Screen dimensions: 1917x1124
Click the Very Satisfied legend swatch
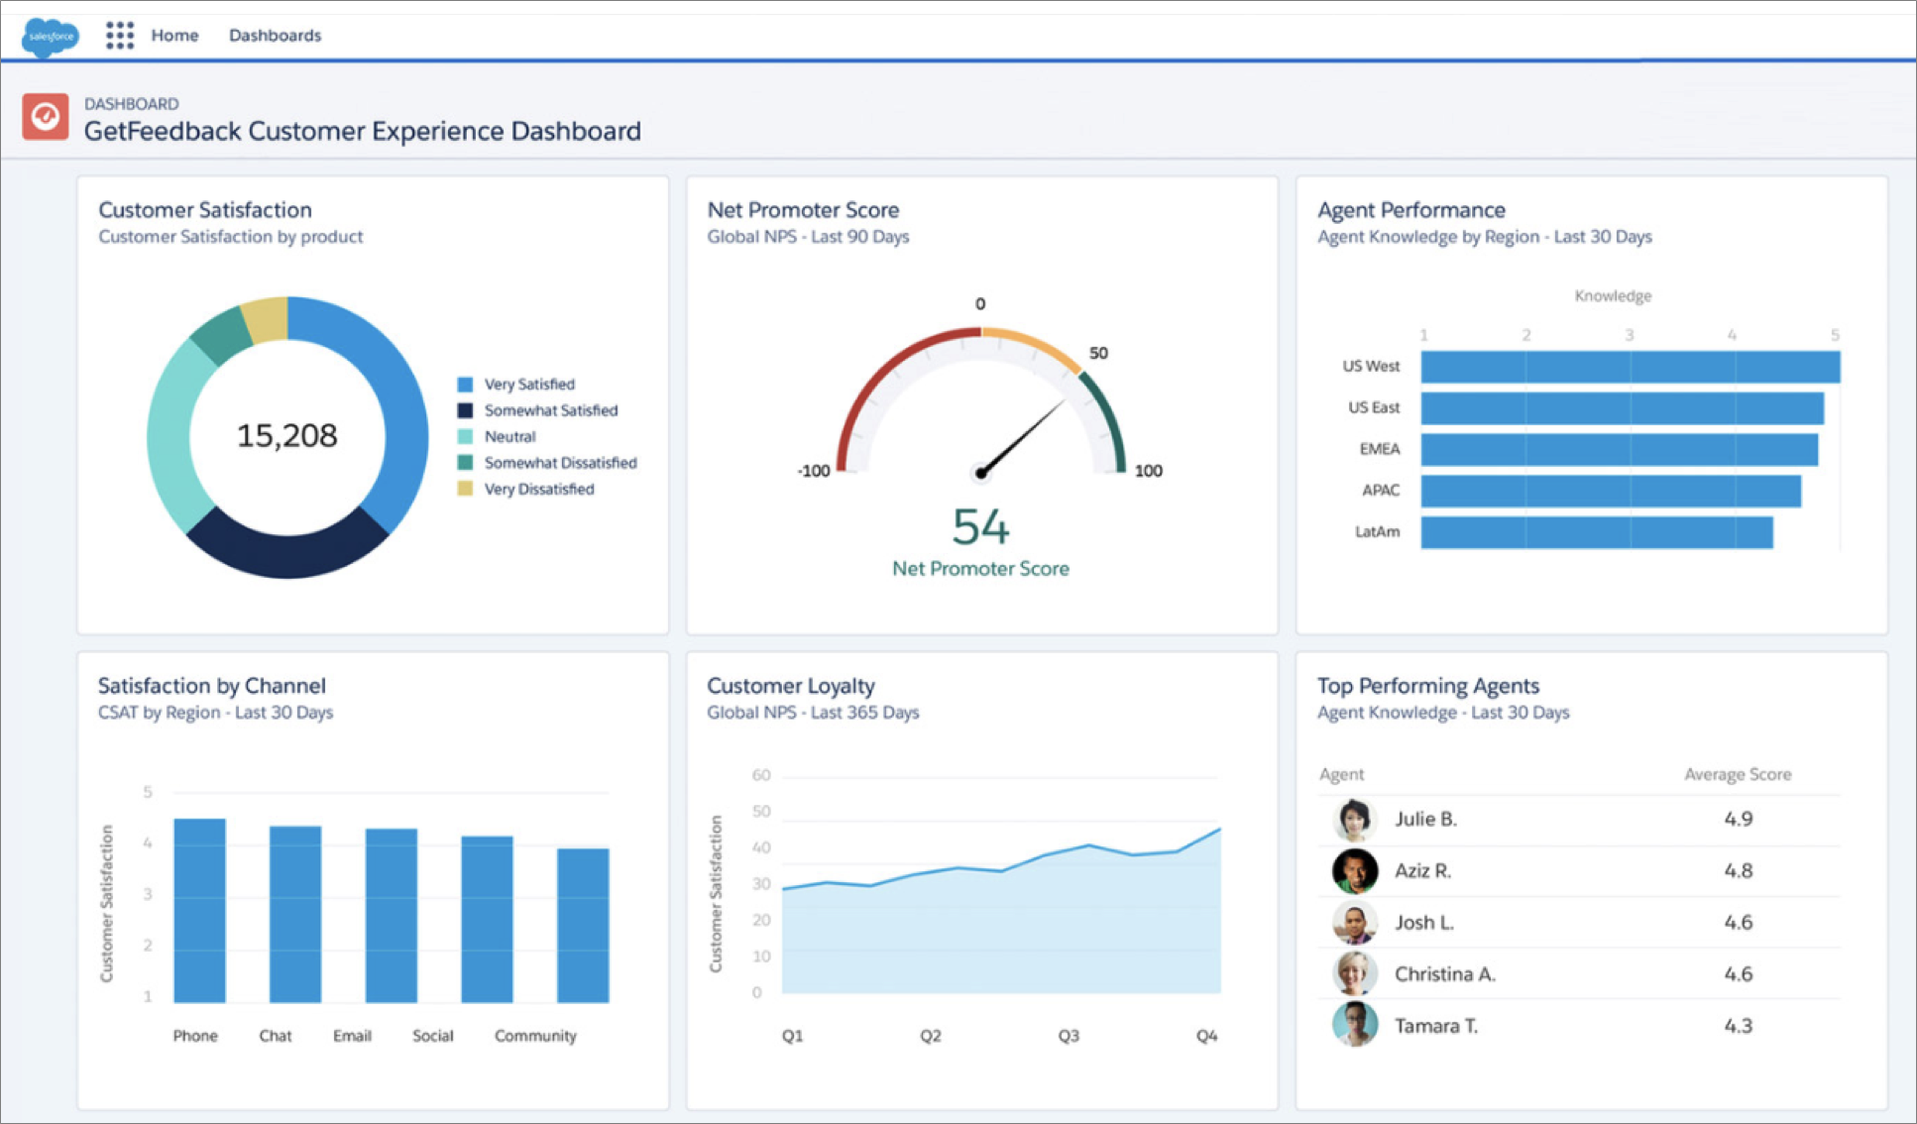point(465,385)
